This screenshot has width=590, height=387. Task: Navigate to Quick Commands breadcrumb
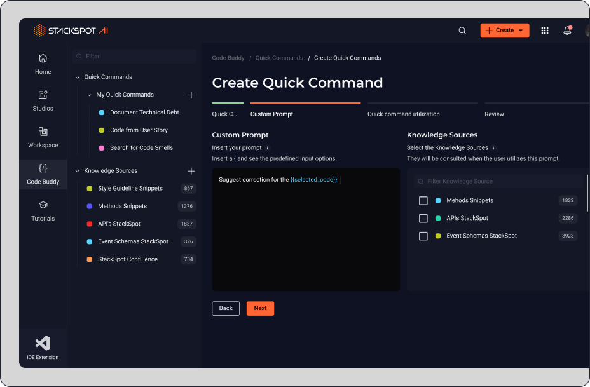coord(279,58)
